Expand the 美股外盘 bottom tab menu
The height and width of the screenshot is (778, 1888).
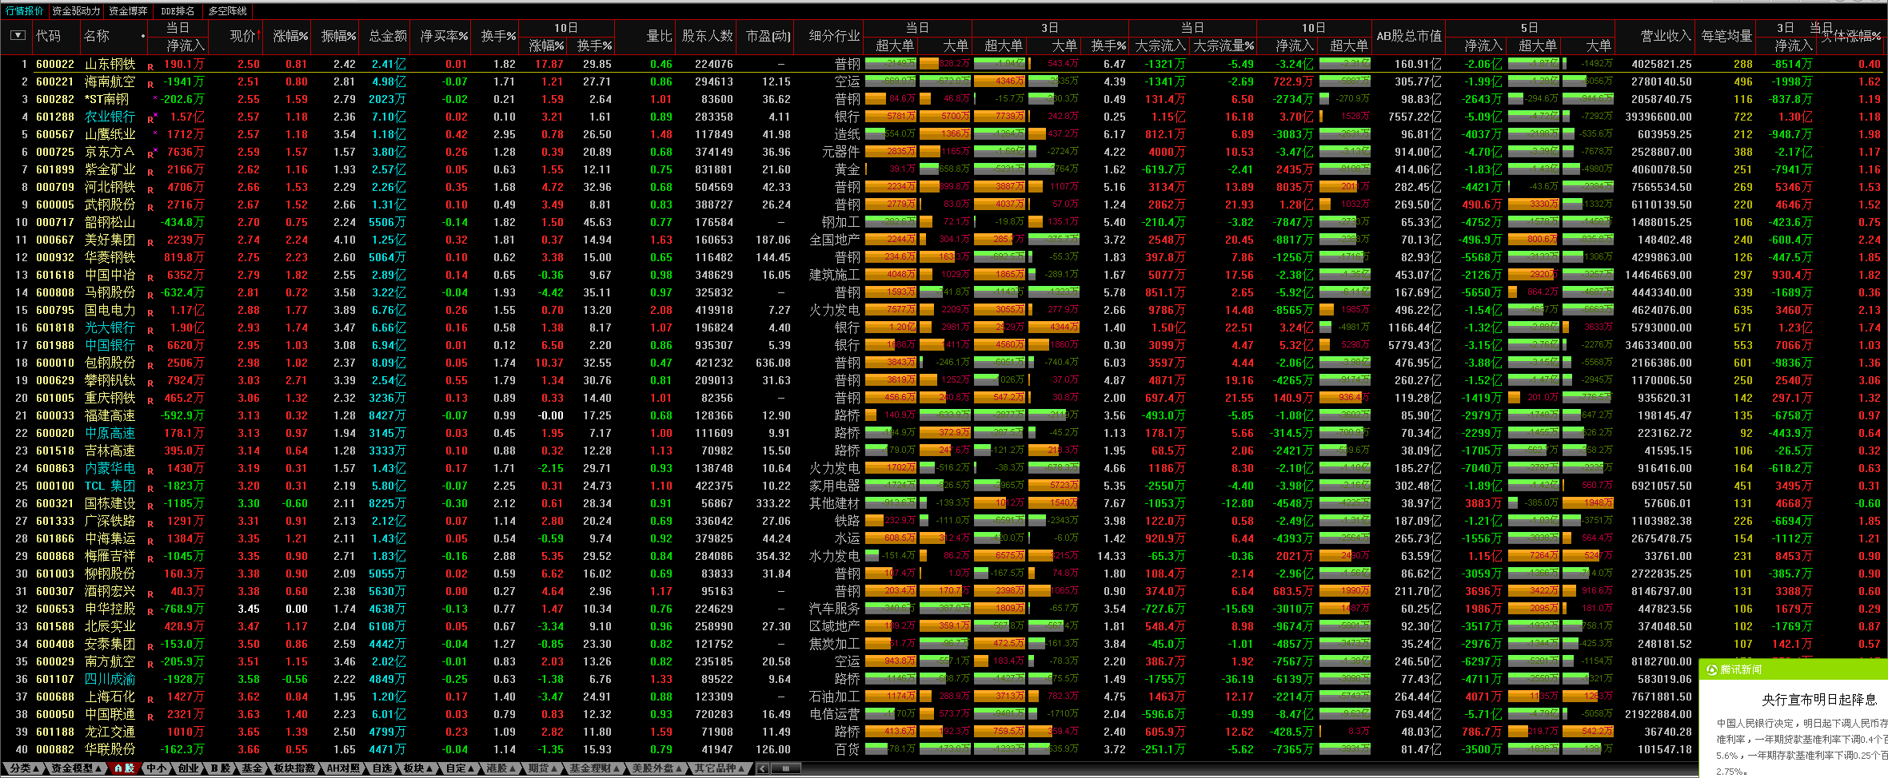point(658,768)
